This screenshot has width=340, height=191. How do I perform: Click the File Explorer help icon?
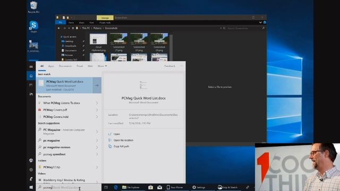(x=265, y=22)
